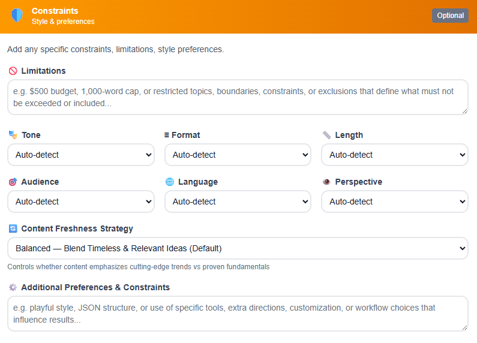Click the eye icon beside Perspective
This screenshot has height=343, width=477.
coord(326,182)
